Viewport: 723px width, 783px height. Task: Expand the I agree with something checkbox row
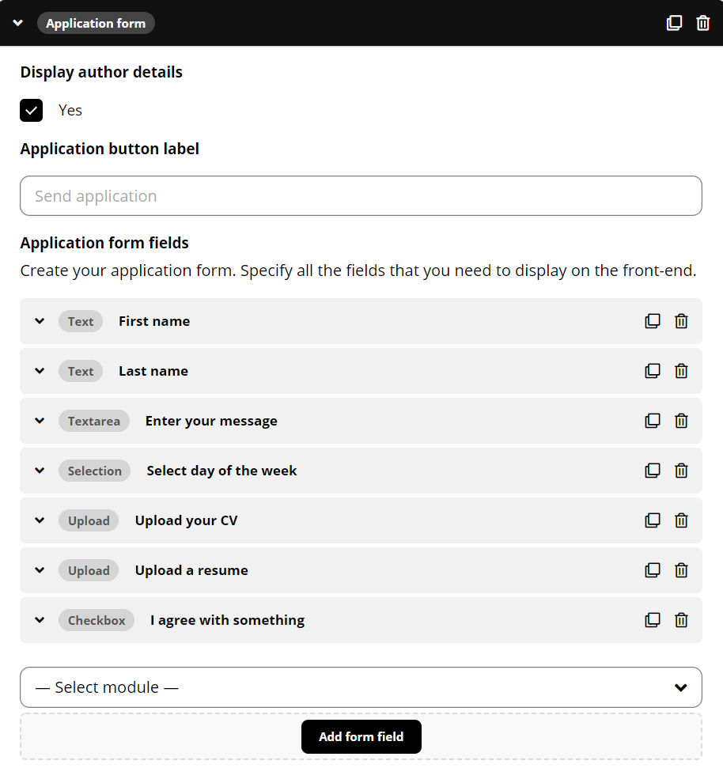pos(40,620)
